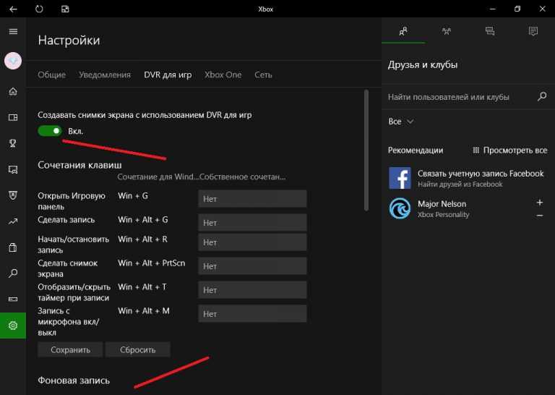Click the Win + Alt + R text
Image resolution: width=555 pixels, height=395 pixels.
[x=142, y=239]
